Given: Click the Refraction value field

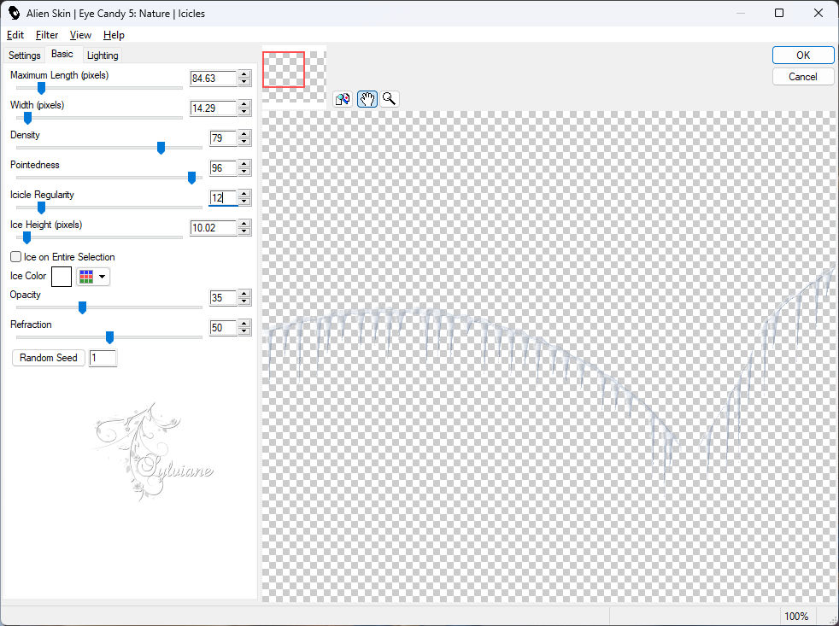Looking at the screenshot, I should pyautogui.click(x=223, y=328).
